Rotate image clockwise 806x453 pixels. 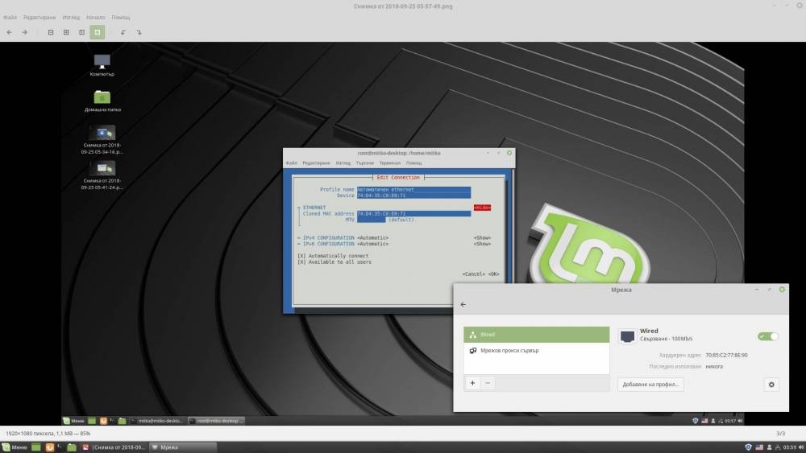point(139,32)
